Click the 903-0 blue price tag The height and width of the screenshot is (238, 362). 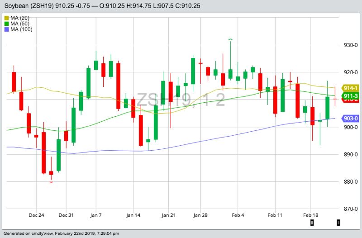click(350, 119)
